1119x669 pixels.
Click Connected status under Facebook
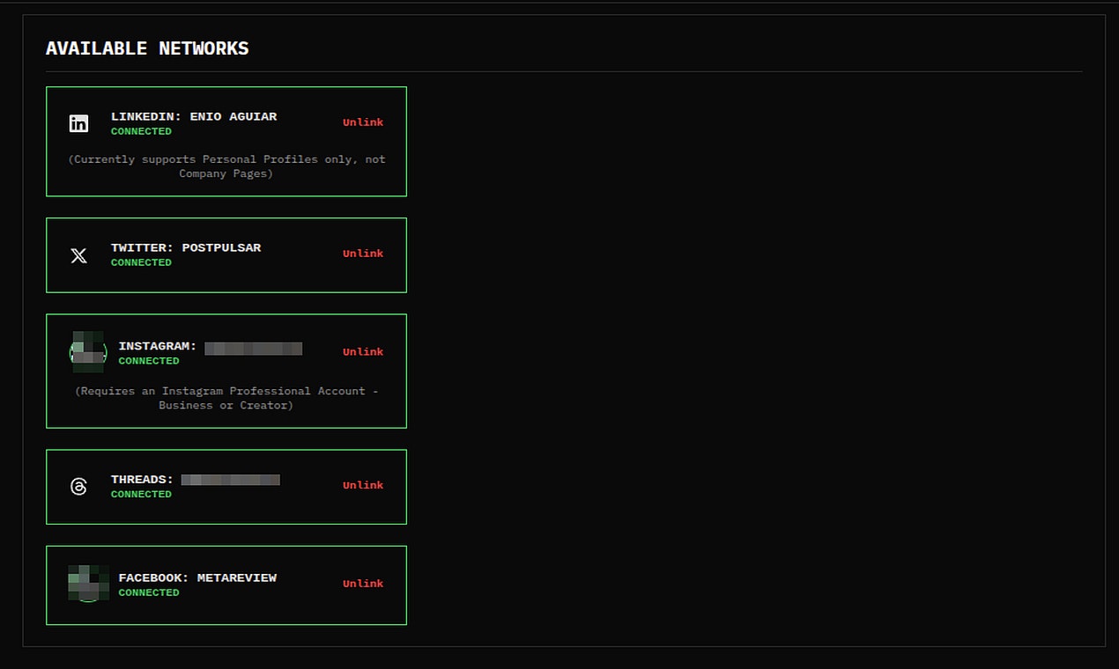point(149,592)
